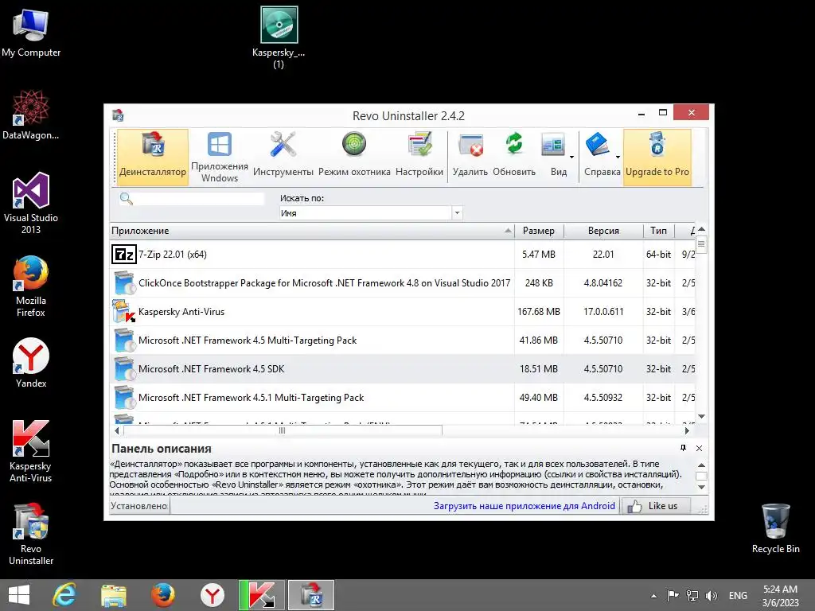Open Kaspersky from the taskbar

[261, 595]
